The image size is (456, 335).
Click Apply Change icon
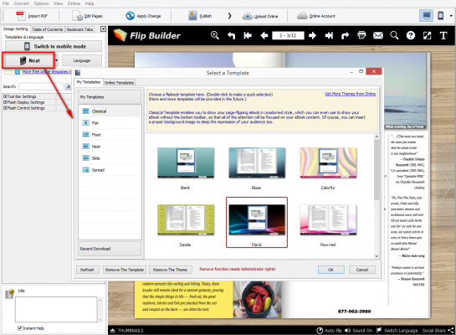pyautogui.click(x=130, y=16)
